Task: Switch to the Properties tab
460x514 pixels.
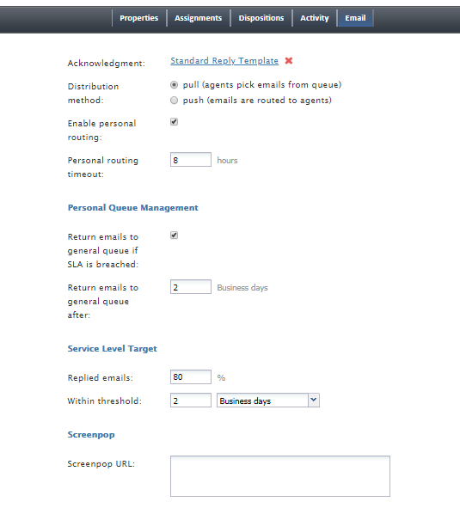Action: click(x=139, y=18)
